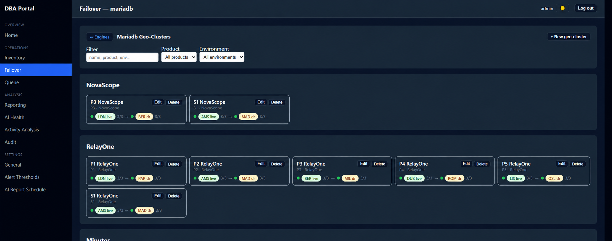Click AMS live badge in P2 RelayOne
Image resolution: width=612 pixels, height=241 pixels.
coord(209,178)
